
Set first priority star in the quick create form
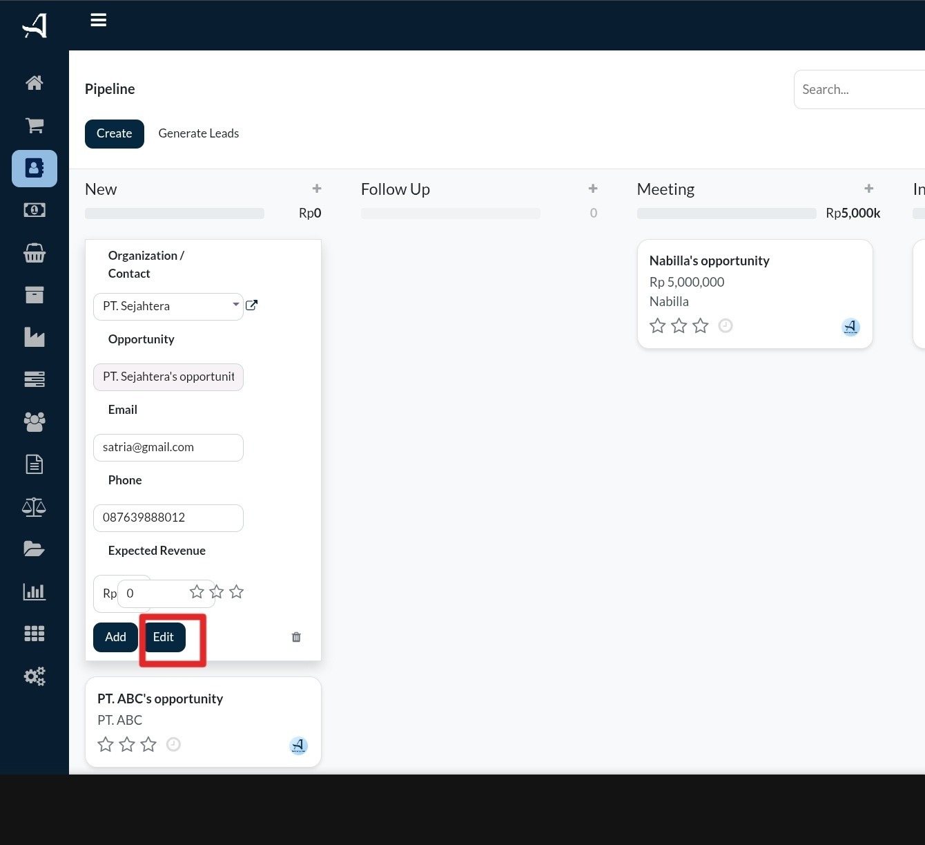197,592
